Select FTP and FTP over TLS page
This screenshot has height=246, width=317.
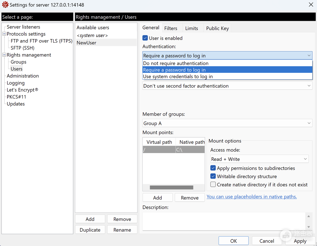click(41, 41)
